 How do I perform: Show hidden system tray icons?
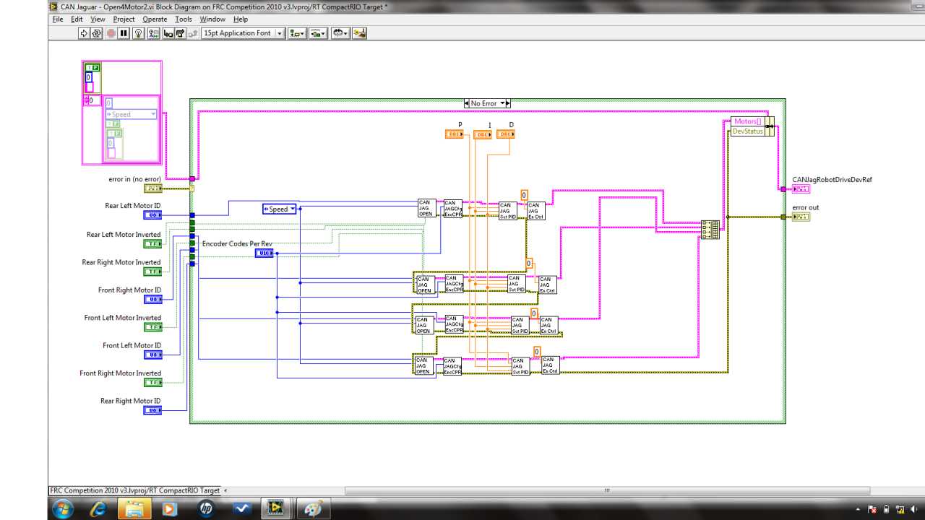pos(859,509)
